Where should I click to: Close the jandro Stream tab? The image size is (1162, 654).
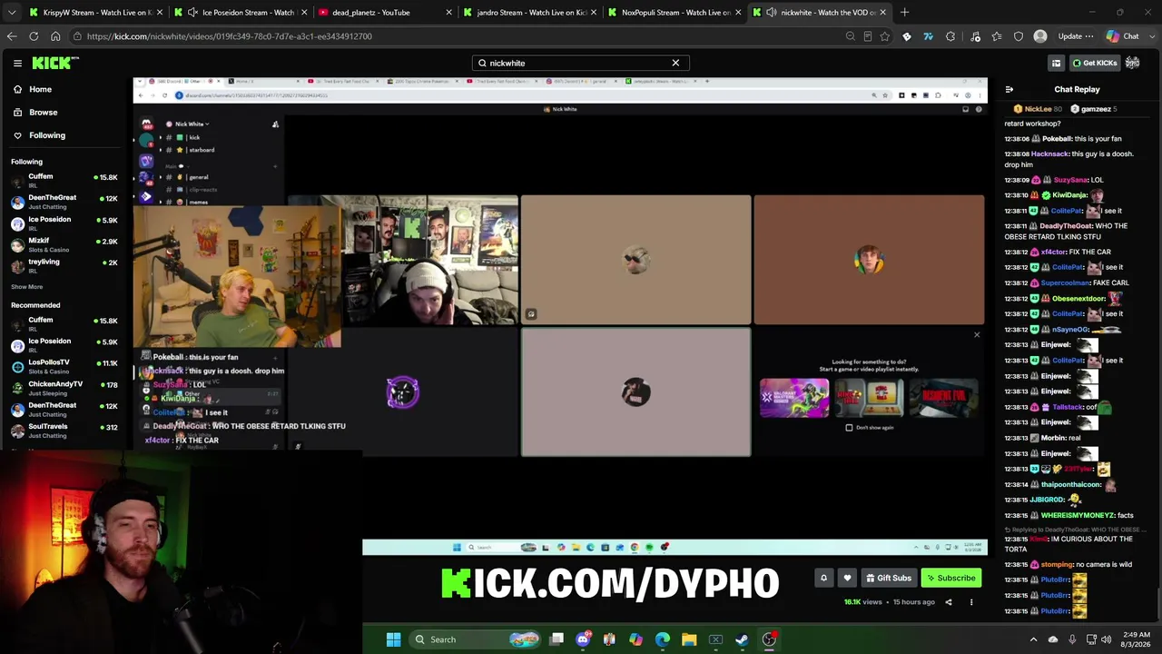tap(594, 13)
